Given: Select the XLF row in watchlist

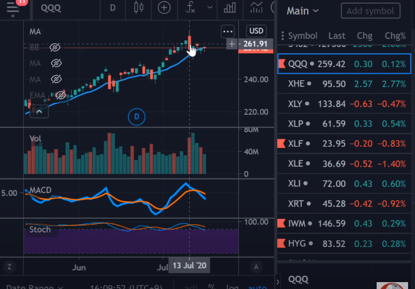Looking at the screenshot, I should coord(344,144).
